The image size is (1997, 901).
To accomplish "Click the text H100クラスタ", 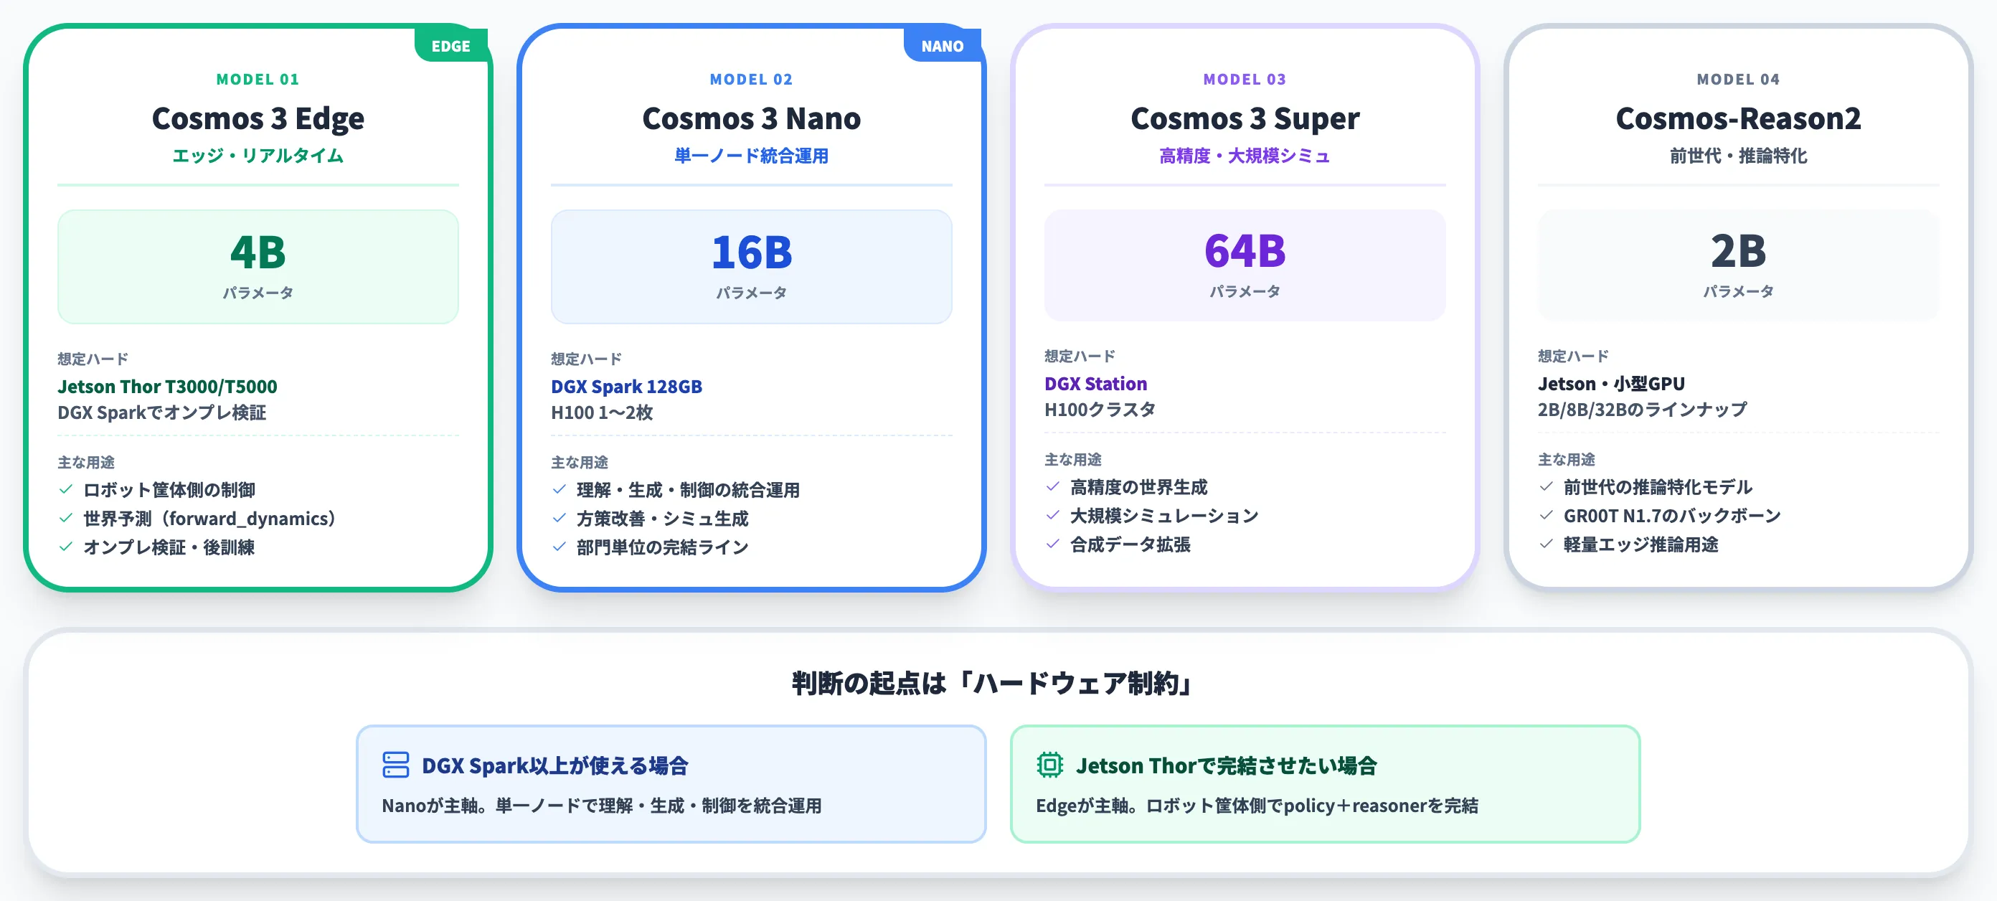I will click(1099, 410).
